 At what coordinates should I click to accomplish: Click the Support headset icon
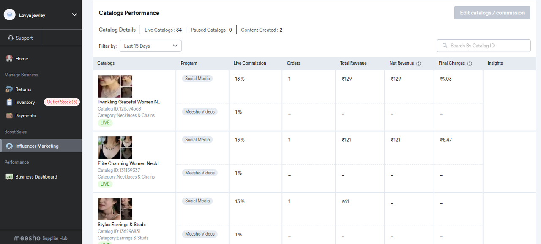tap(11, 38)
